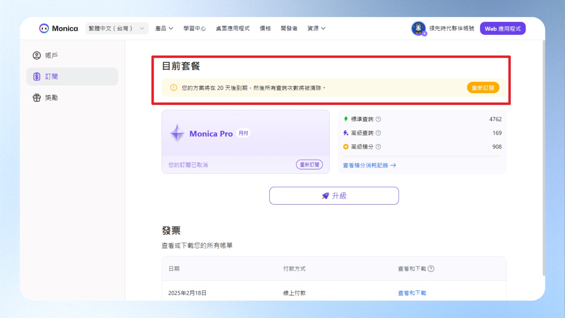Open the 帳戶 account sidebar icon
This screenshot has width=565, height=318.
click(37, 56)
